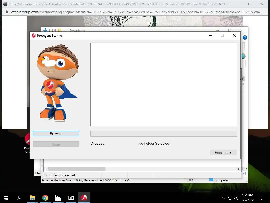The width and height of the screenshot is (270, 203).
Task: Minimize the Protegent Scanner window
Action: [x=210, y=36]
